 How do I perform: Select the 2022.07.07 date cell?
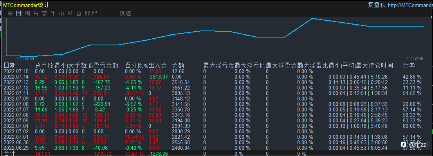click(x=16, y=110)
